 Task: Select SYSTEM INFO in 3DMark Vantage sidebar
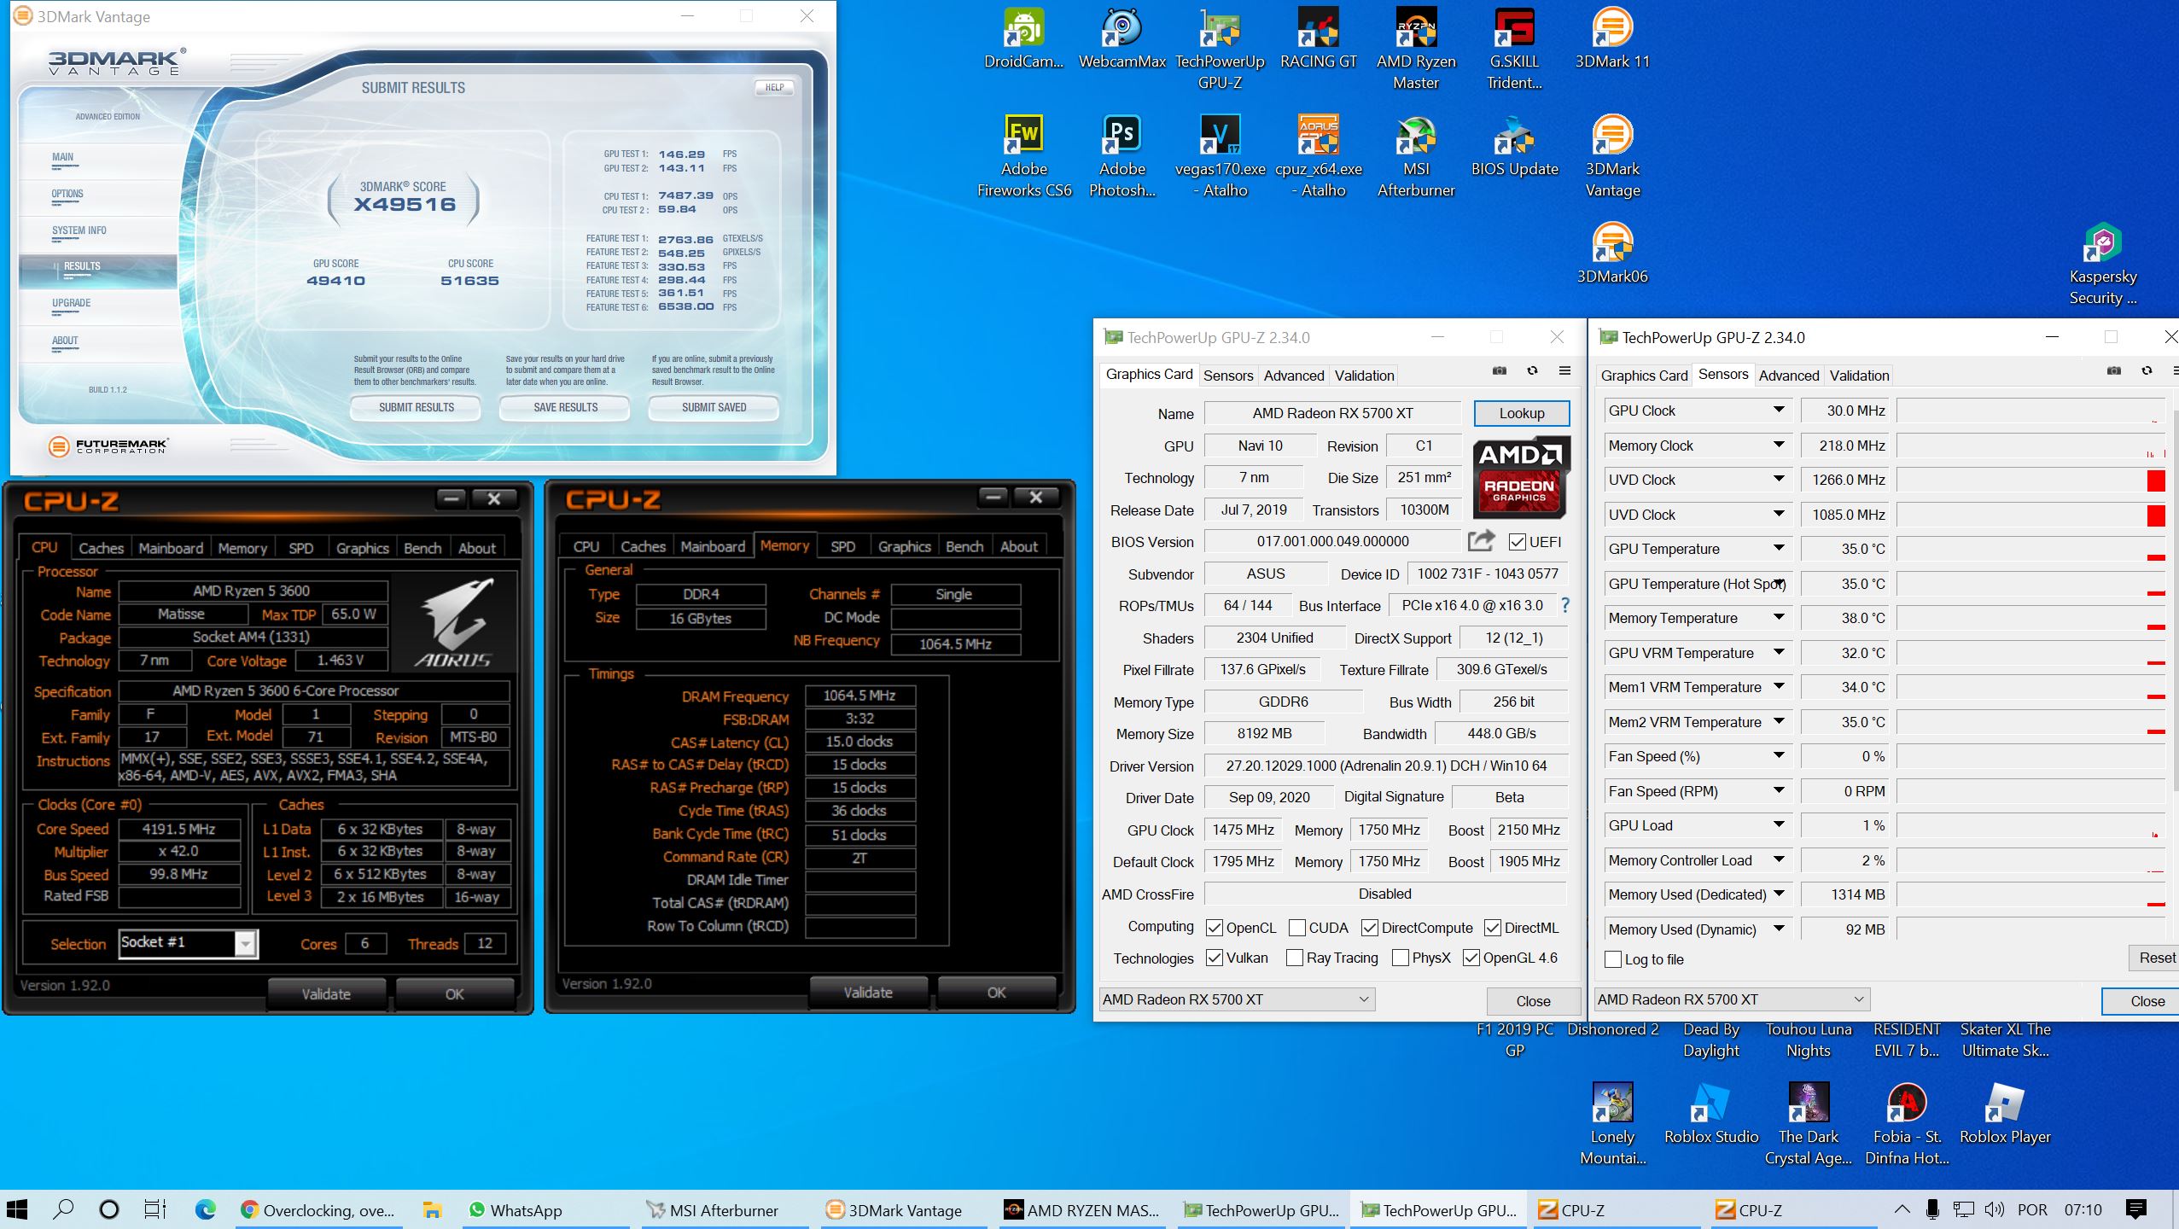79,230
